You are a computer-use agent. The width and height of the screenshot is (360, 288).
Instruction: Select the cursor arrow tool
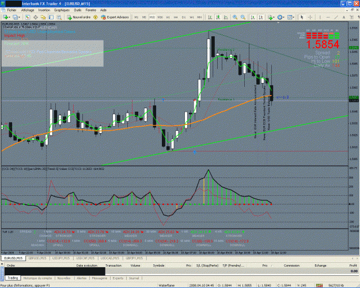302,17
